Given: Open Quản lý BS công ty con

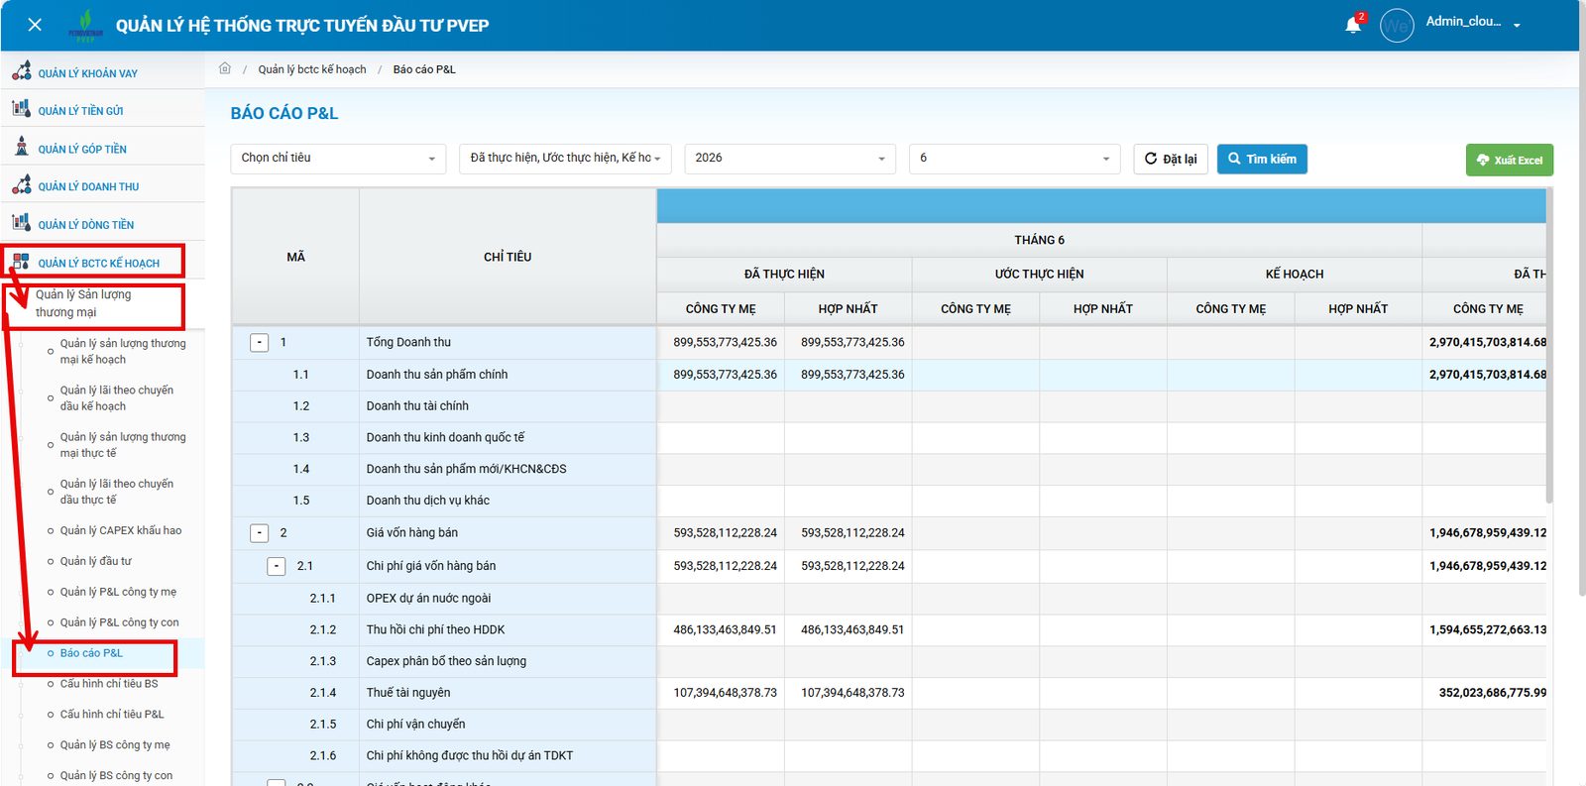Looking at the screenshot, I should click(x=116, y=776).
